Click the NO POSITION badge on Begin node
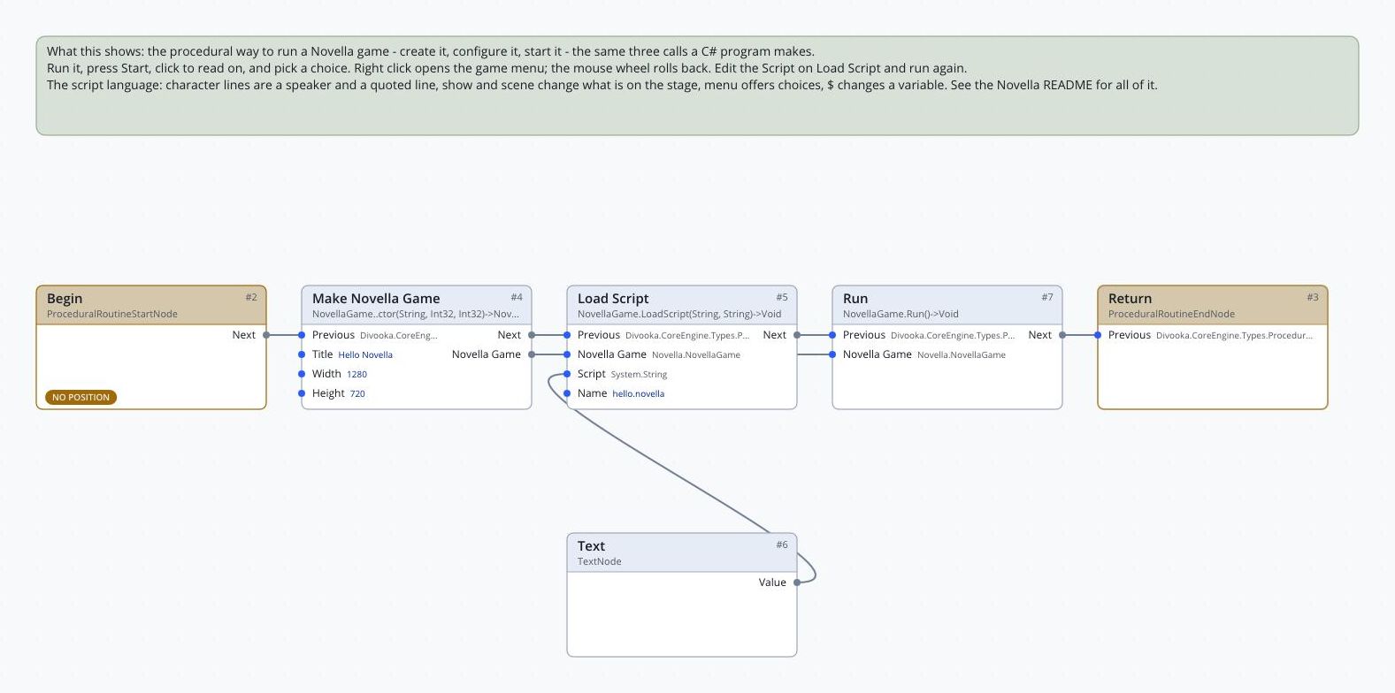1395x693 pixels. click(x=81, y=398)
